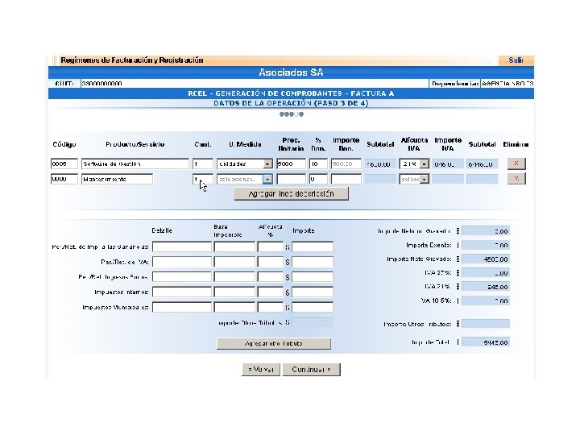Click Base Imponible field for Ingresos Brutos
The height and width of the screenshot is (435, 580).
[x=234, y=276]
